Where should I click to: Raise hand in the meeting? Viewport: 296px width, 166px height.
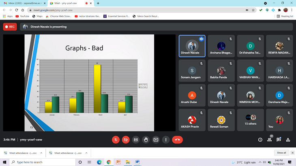coord(146,140)
